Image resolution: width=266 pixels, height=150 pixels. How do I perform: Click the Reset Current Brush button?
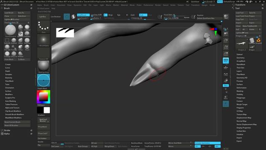tap(17, 122)
